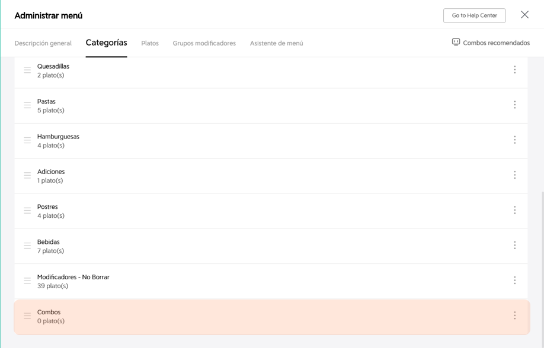Close the Administrar menú dialog
Screen dimensions: 544x348
click(x=524, y=15)
